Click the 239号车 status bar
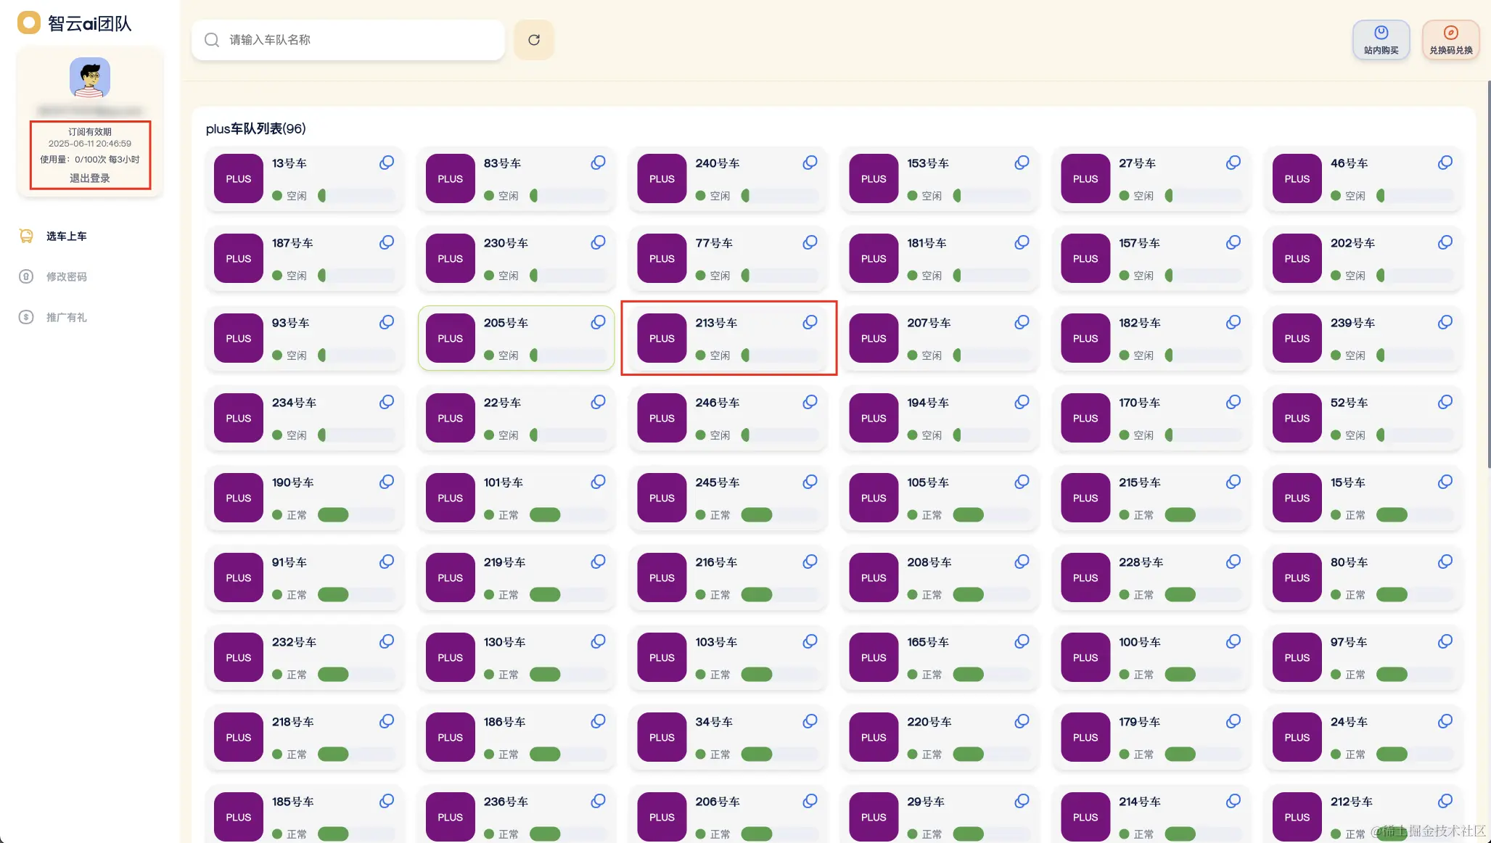The height and width of the screenshot is (843, 1491). coord(1415,355)
